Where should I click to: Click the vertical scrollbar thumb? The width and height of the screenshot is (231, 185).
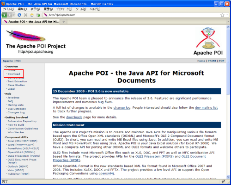pos(228,62)
